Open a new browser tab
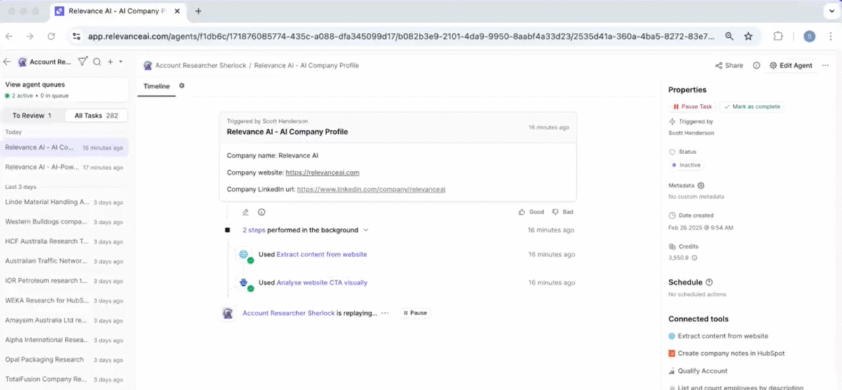This screenshot has width=842, height=390. click(199, 11)
